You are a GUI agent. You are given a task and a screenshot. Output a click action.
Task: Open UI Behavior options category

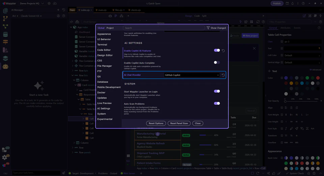104,39
